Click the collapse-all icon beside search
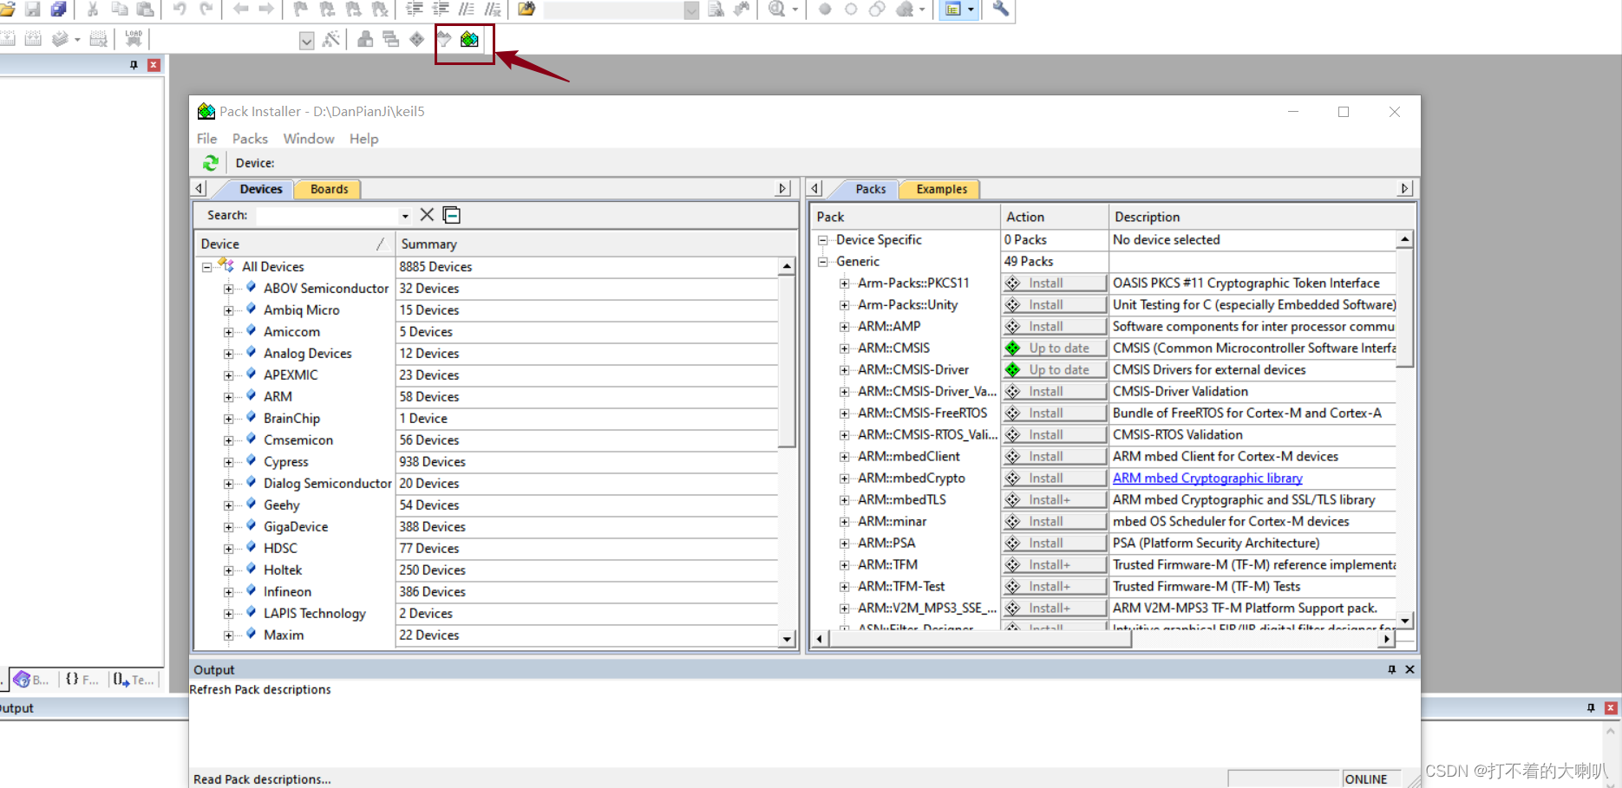The height and width of the screenshot is (788, 1622). pos(452,215)
